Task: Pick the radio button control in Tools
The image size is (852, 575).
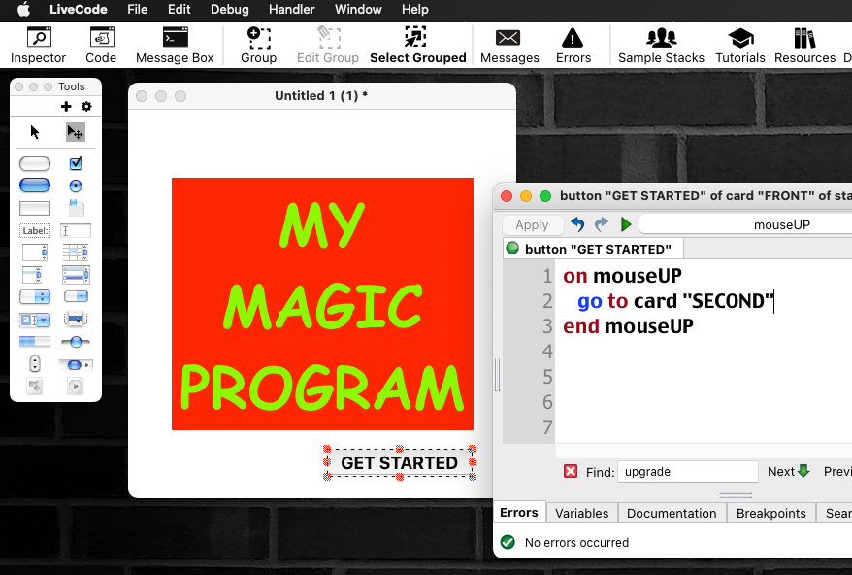Action: (76, 186)
